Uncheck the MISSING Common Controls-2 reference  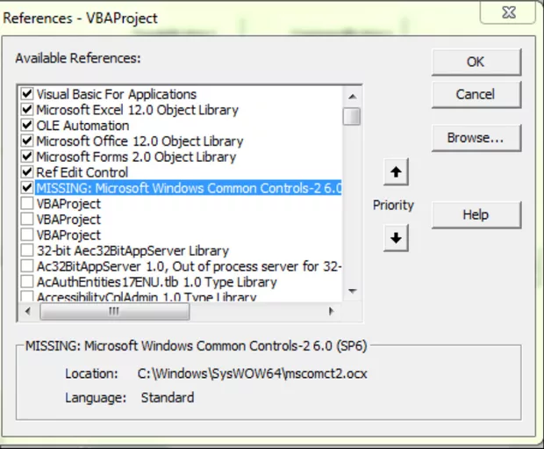point(27,188)
